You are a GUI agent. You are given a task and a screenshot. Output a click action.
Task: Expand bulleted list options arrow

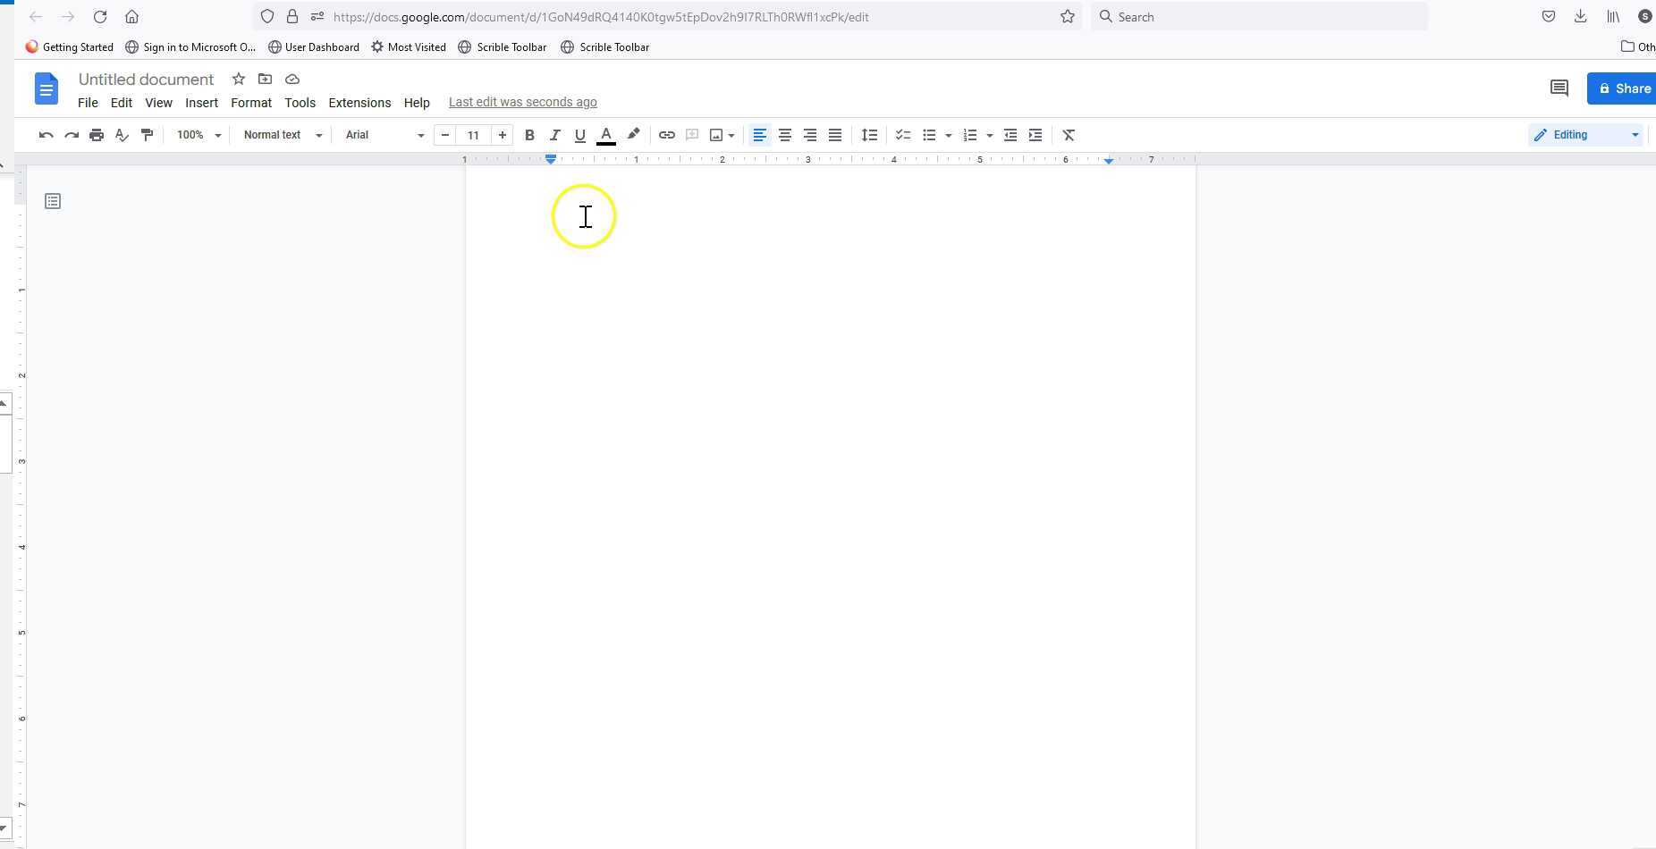949,135
